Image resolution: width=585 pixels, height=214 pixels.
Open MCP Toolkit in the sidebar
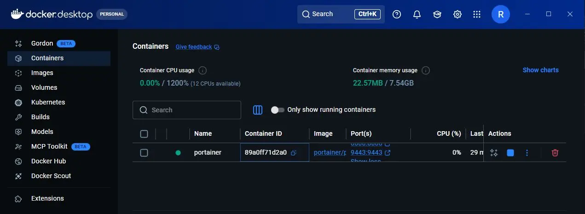(59, 147)
